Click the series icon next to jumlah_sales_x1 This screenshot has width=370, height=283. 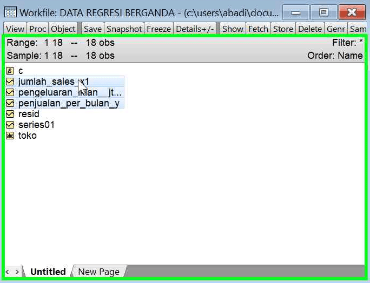point(10,82)
